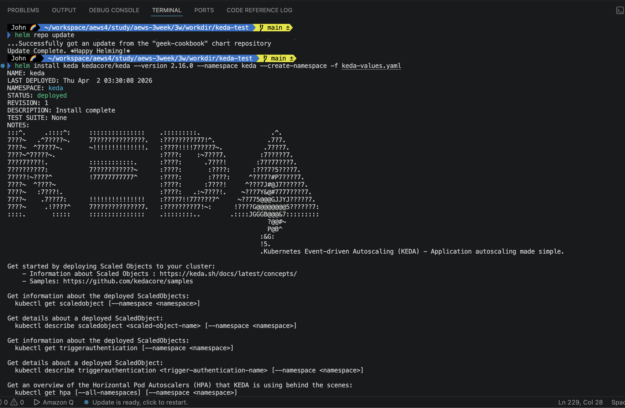Click the green 'deployed' status value
Screen dimensions: 625x408
tap(52, 96)
